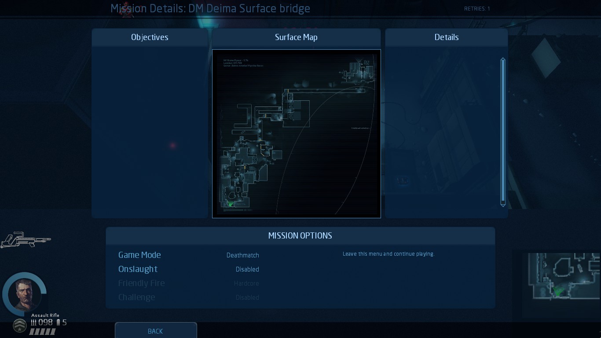
Task: Toggle the Challenge Disabled value
Action: pyautogui.click(x=247, y=298)
